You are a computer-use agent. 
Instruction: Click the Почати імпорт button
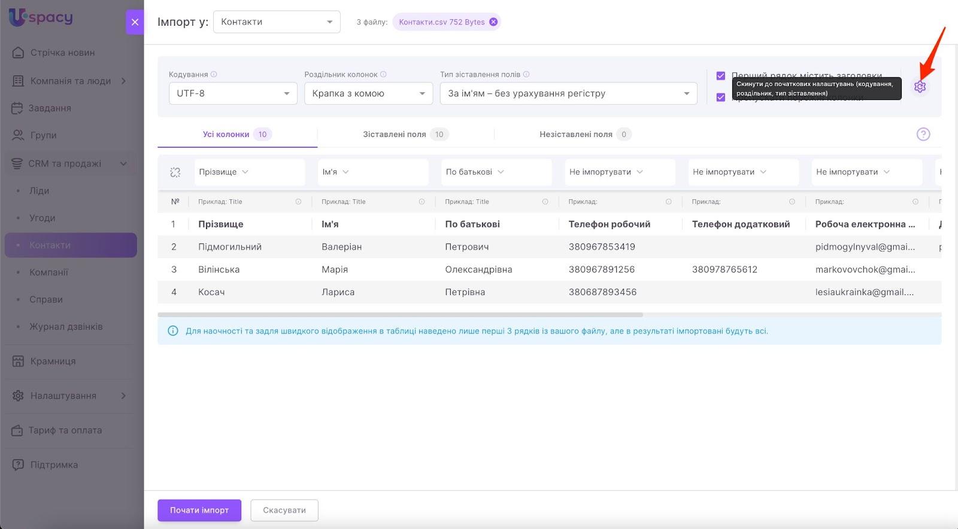[199, 510]
